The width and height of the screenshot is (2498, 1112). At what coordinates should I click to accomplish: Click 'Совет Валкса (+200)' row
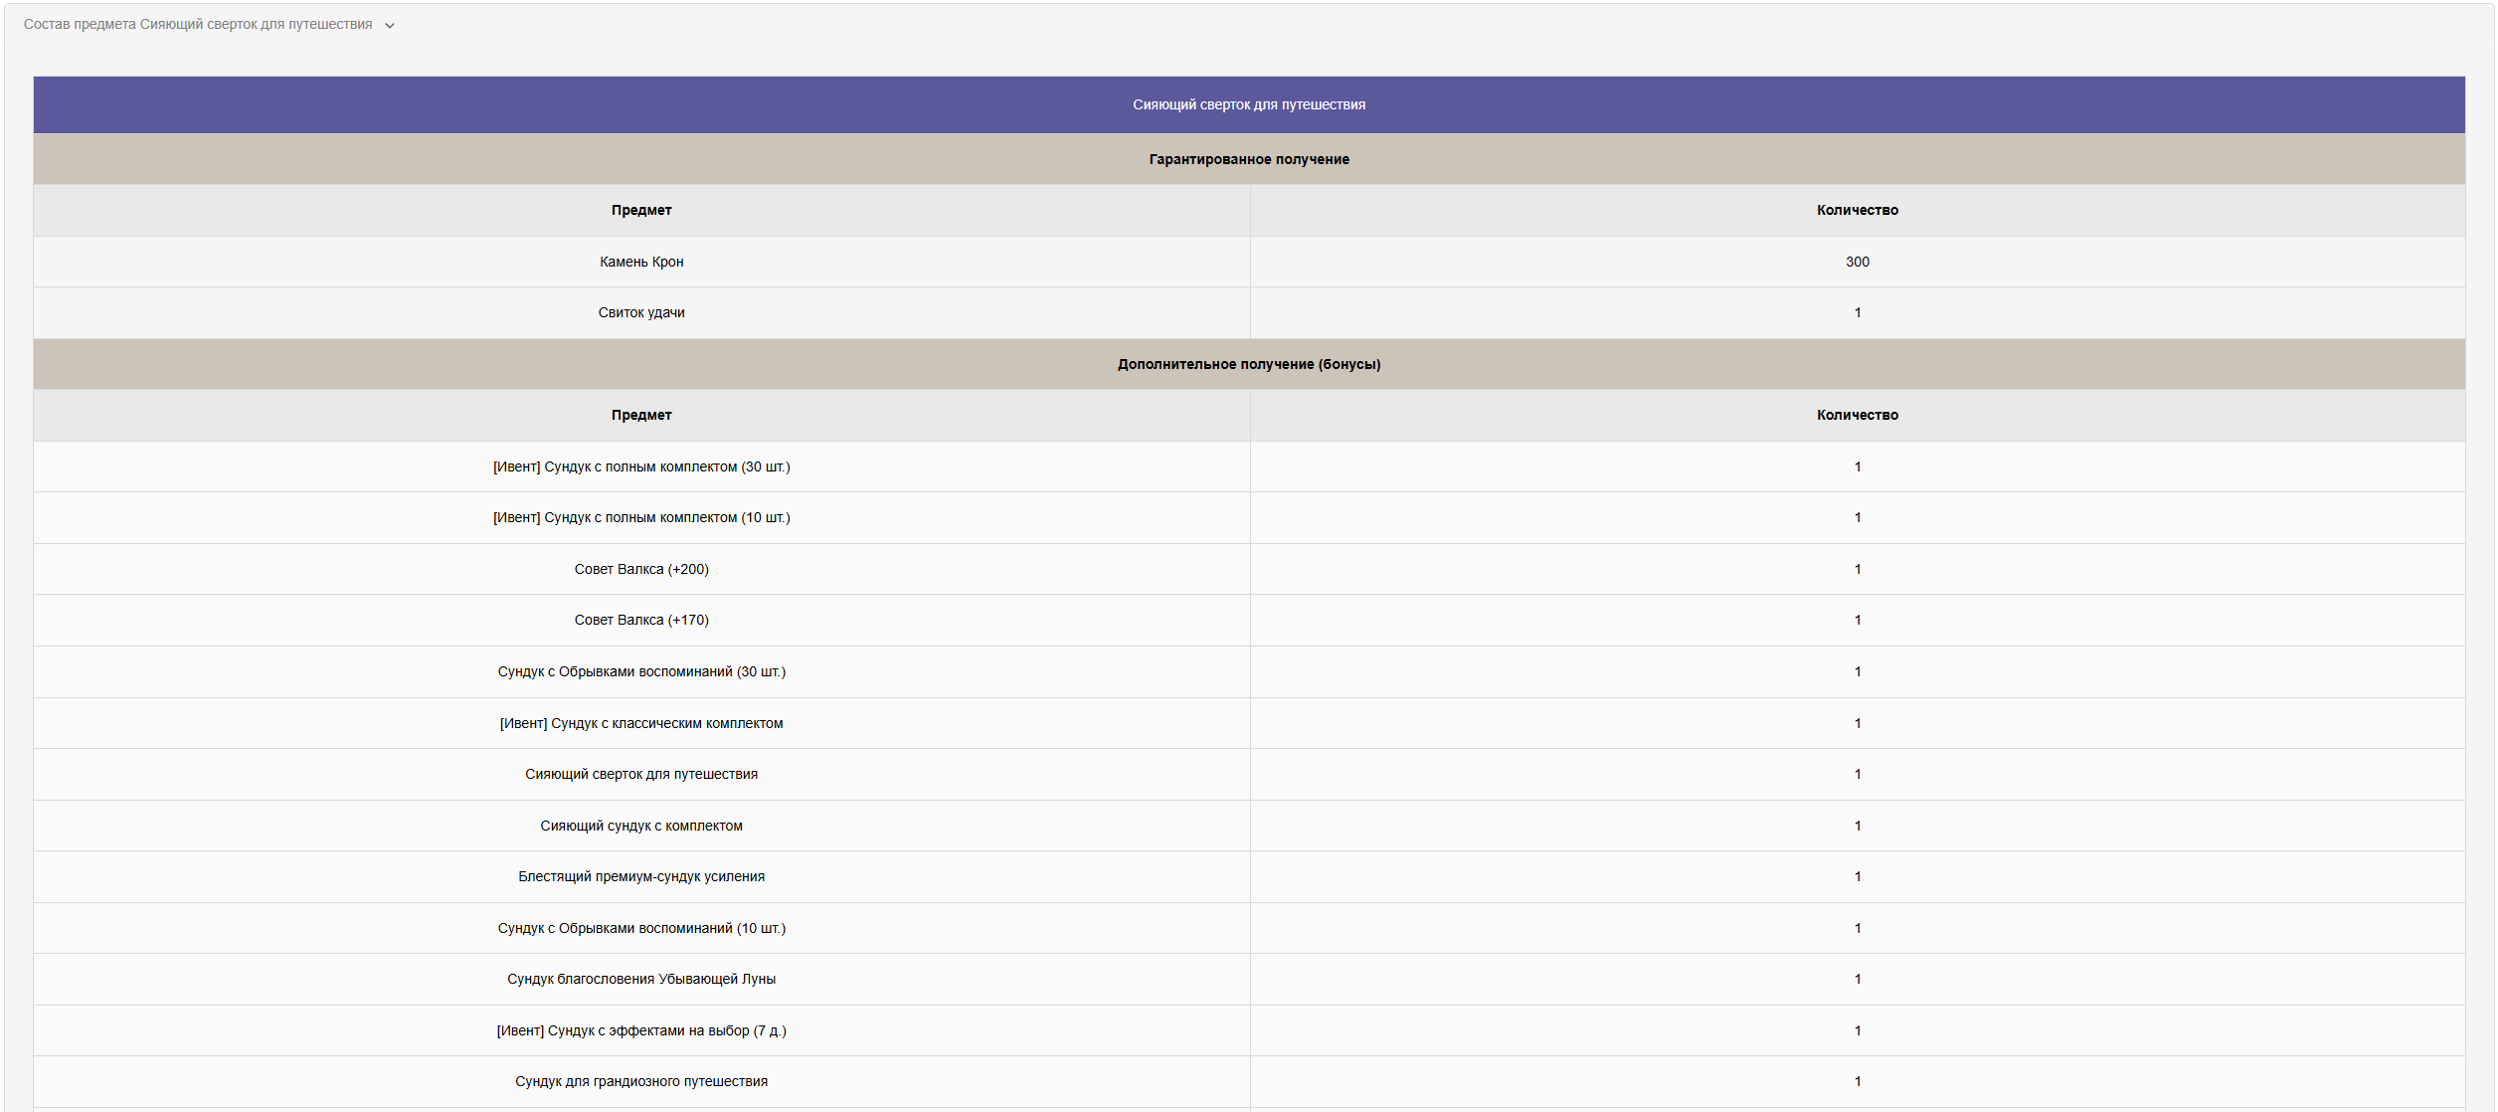[641, 569]
